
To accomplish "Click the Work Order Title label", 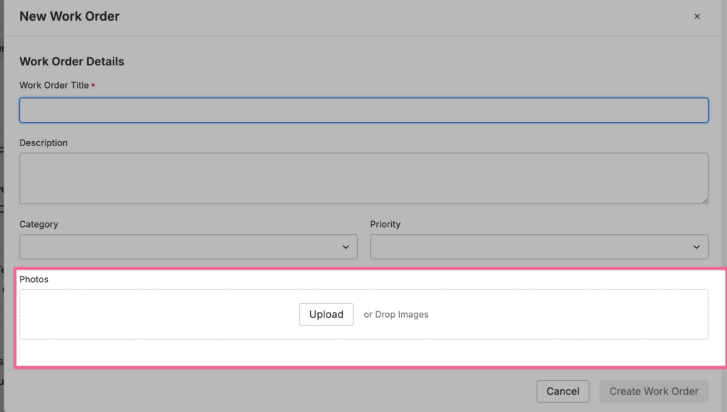I will pos(54,85).
